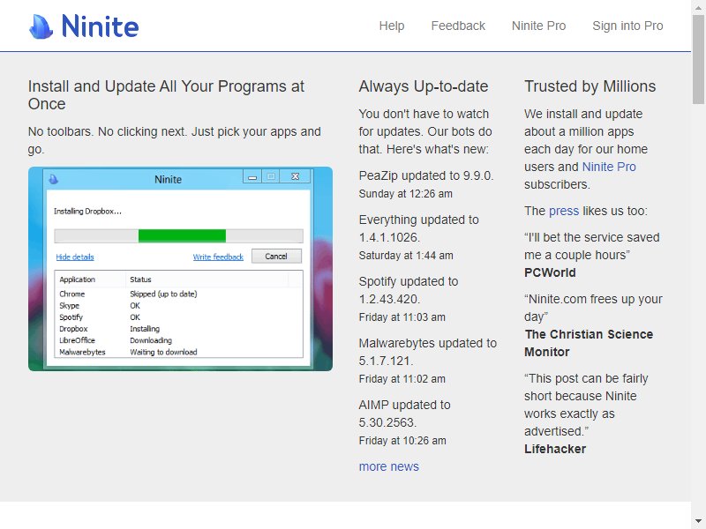Open the Feedback page
This screenshot has height=529, width=706.
coord(458,26)
